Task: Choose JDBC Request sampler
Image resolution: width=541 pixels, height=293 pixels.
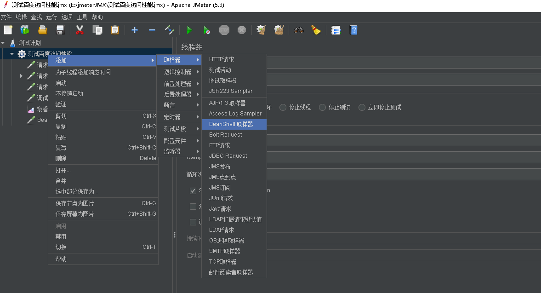Action: pos(234,156)
